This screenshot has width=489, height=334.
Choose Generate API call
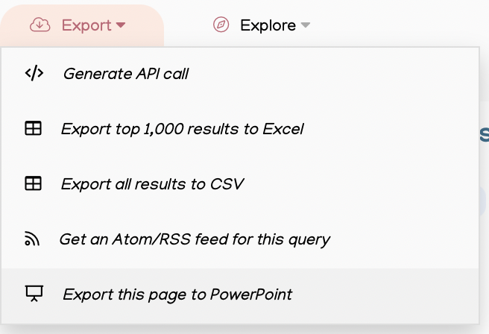click(x=126, y=74)
